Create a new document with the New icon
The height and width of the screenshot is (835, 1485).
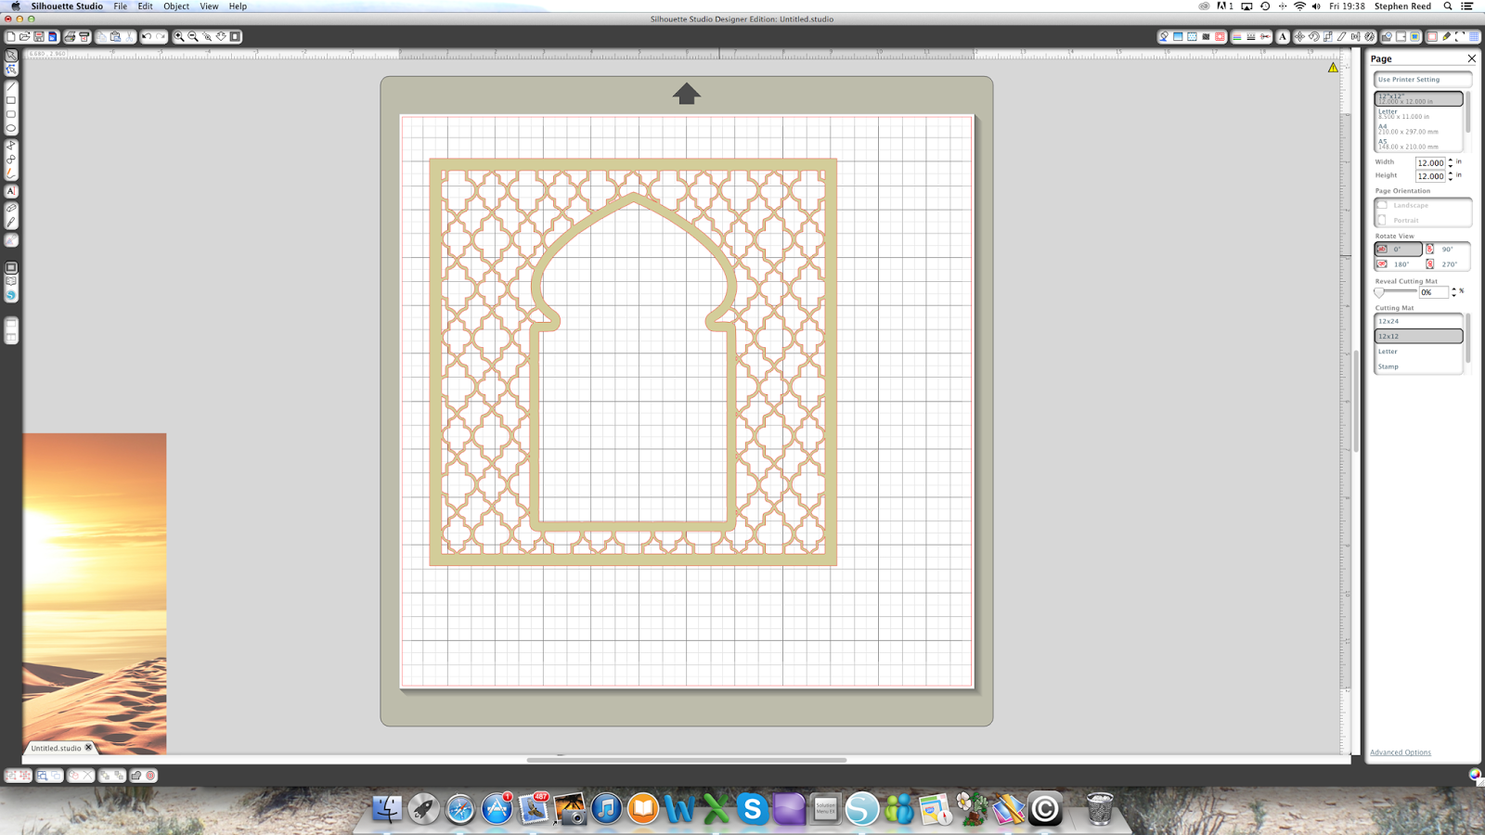(11, 37)
